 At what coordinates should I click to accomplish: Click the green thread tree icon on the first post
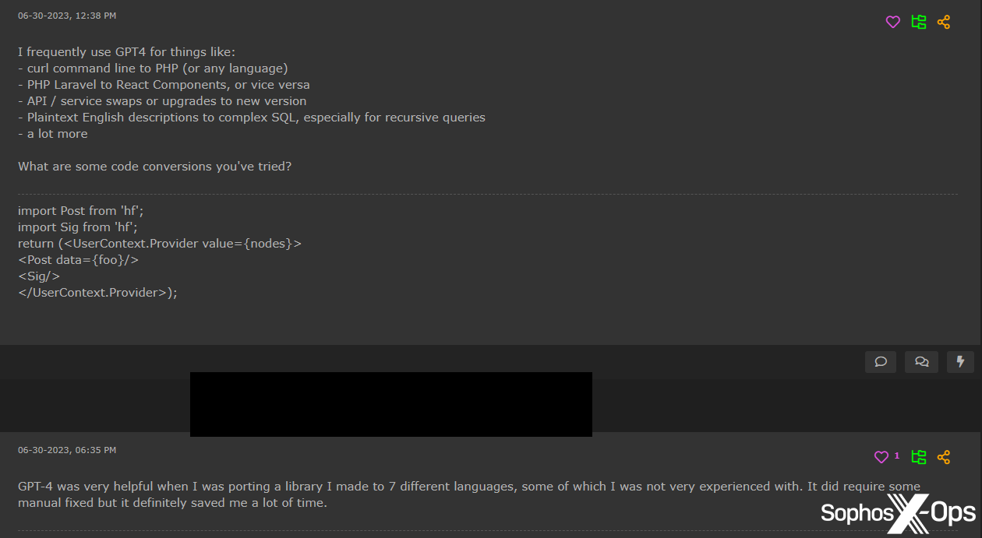(x=919, y=23)
